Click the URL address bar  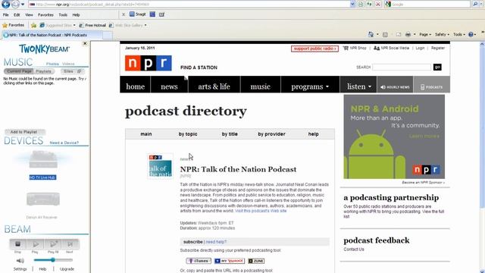click(189, 5)
